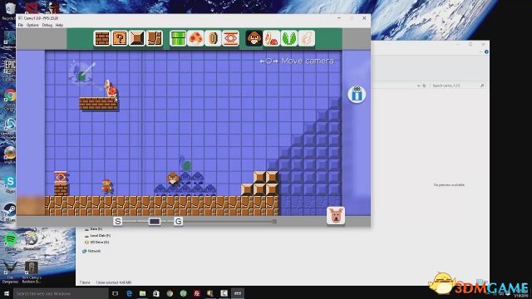Image resolution: width=532 pixels, height=299 pixels.
Task: Click the floating brick platform
Action: tap(98, 104)
